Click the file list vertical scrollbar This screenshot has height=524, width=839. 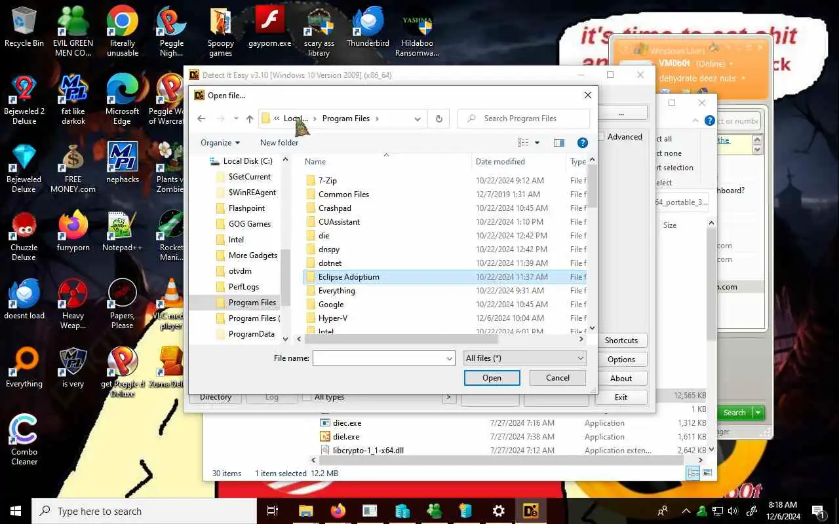(592, 187)
